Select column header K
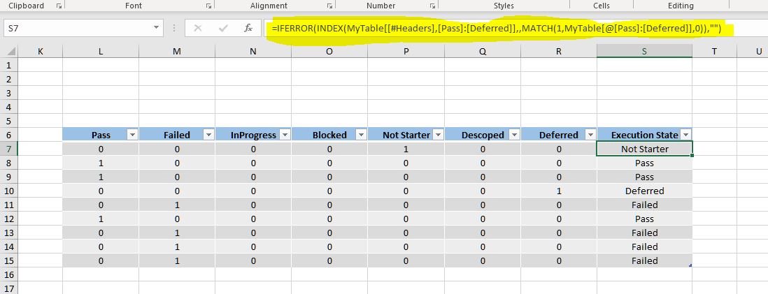This screenshot has width=768, height=294. click(40, 52)
